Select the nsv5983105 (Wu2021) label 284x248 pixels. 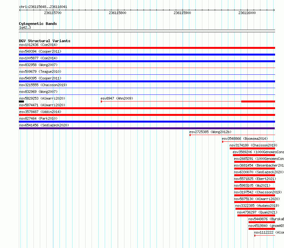click(252, 185)
